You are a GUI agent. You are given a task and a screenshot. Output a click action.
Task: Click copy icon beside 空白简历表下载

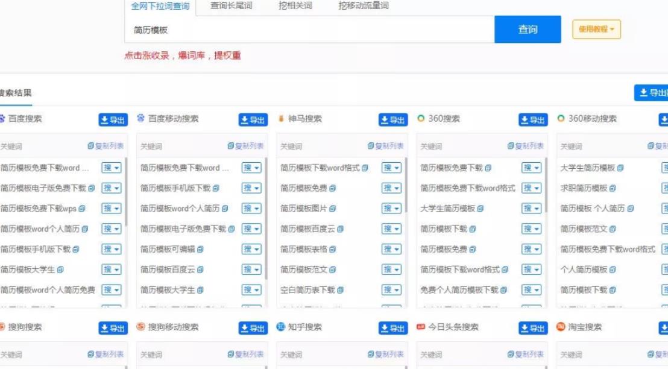pyautogui.click(x=340, y=290)
